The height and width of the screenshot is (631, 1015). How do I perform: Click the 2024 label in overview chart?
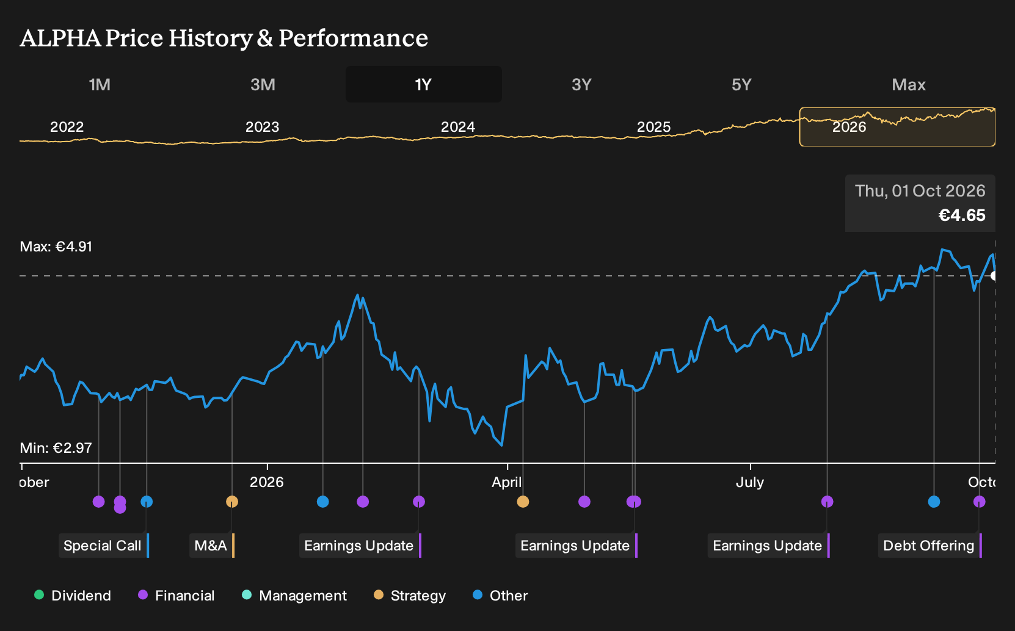click(x=458, y=127)
